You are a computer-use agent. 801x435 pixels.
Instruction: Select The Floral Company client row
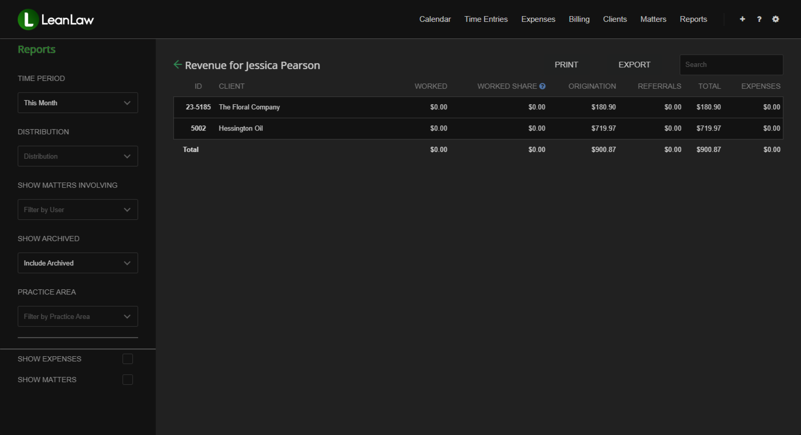point(478,107)
